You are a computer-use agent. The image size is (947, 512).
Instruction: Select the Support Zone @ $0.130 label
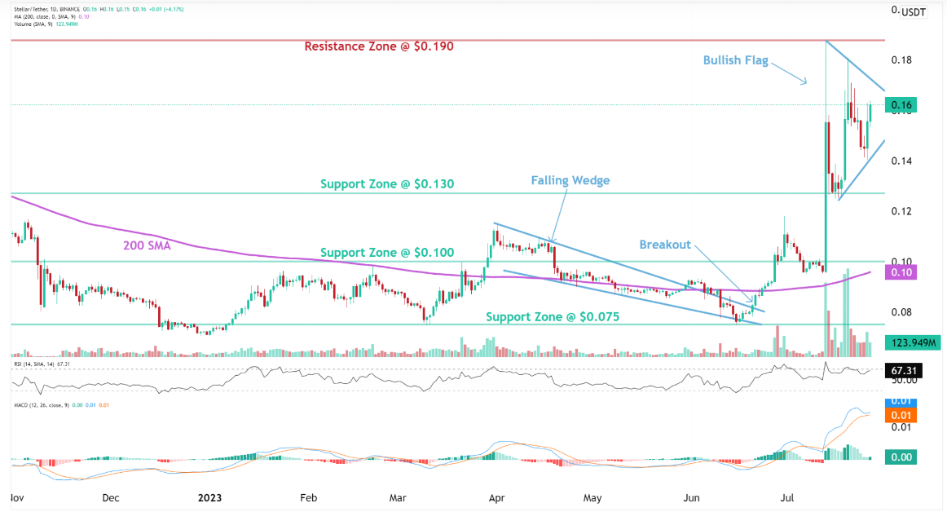(x=387, y=184)
